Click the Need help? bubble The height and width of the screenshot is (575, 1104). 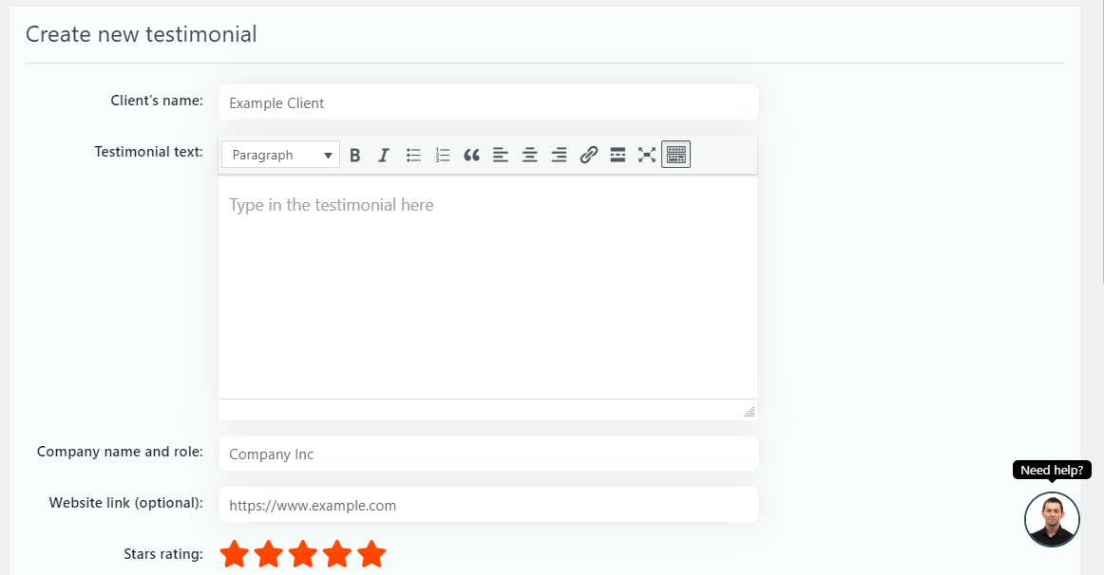[1051, 469]
